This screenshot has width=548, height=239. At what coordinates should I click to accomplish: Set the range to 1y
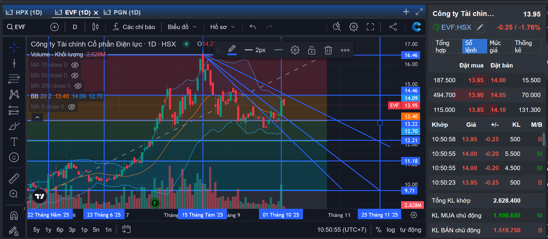[x=48, y=230]
